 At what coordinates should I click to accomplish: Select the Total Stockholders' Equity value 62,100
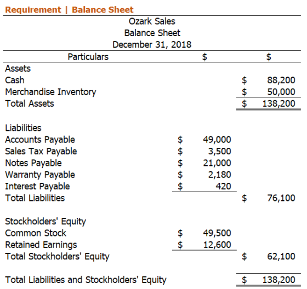pyautogui.click(x=281, y=257)
